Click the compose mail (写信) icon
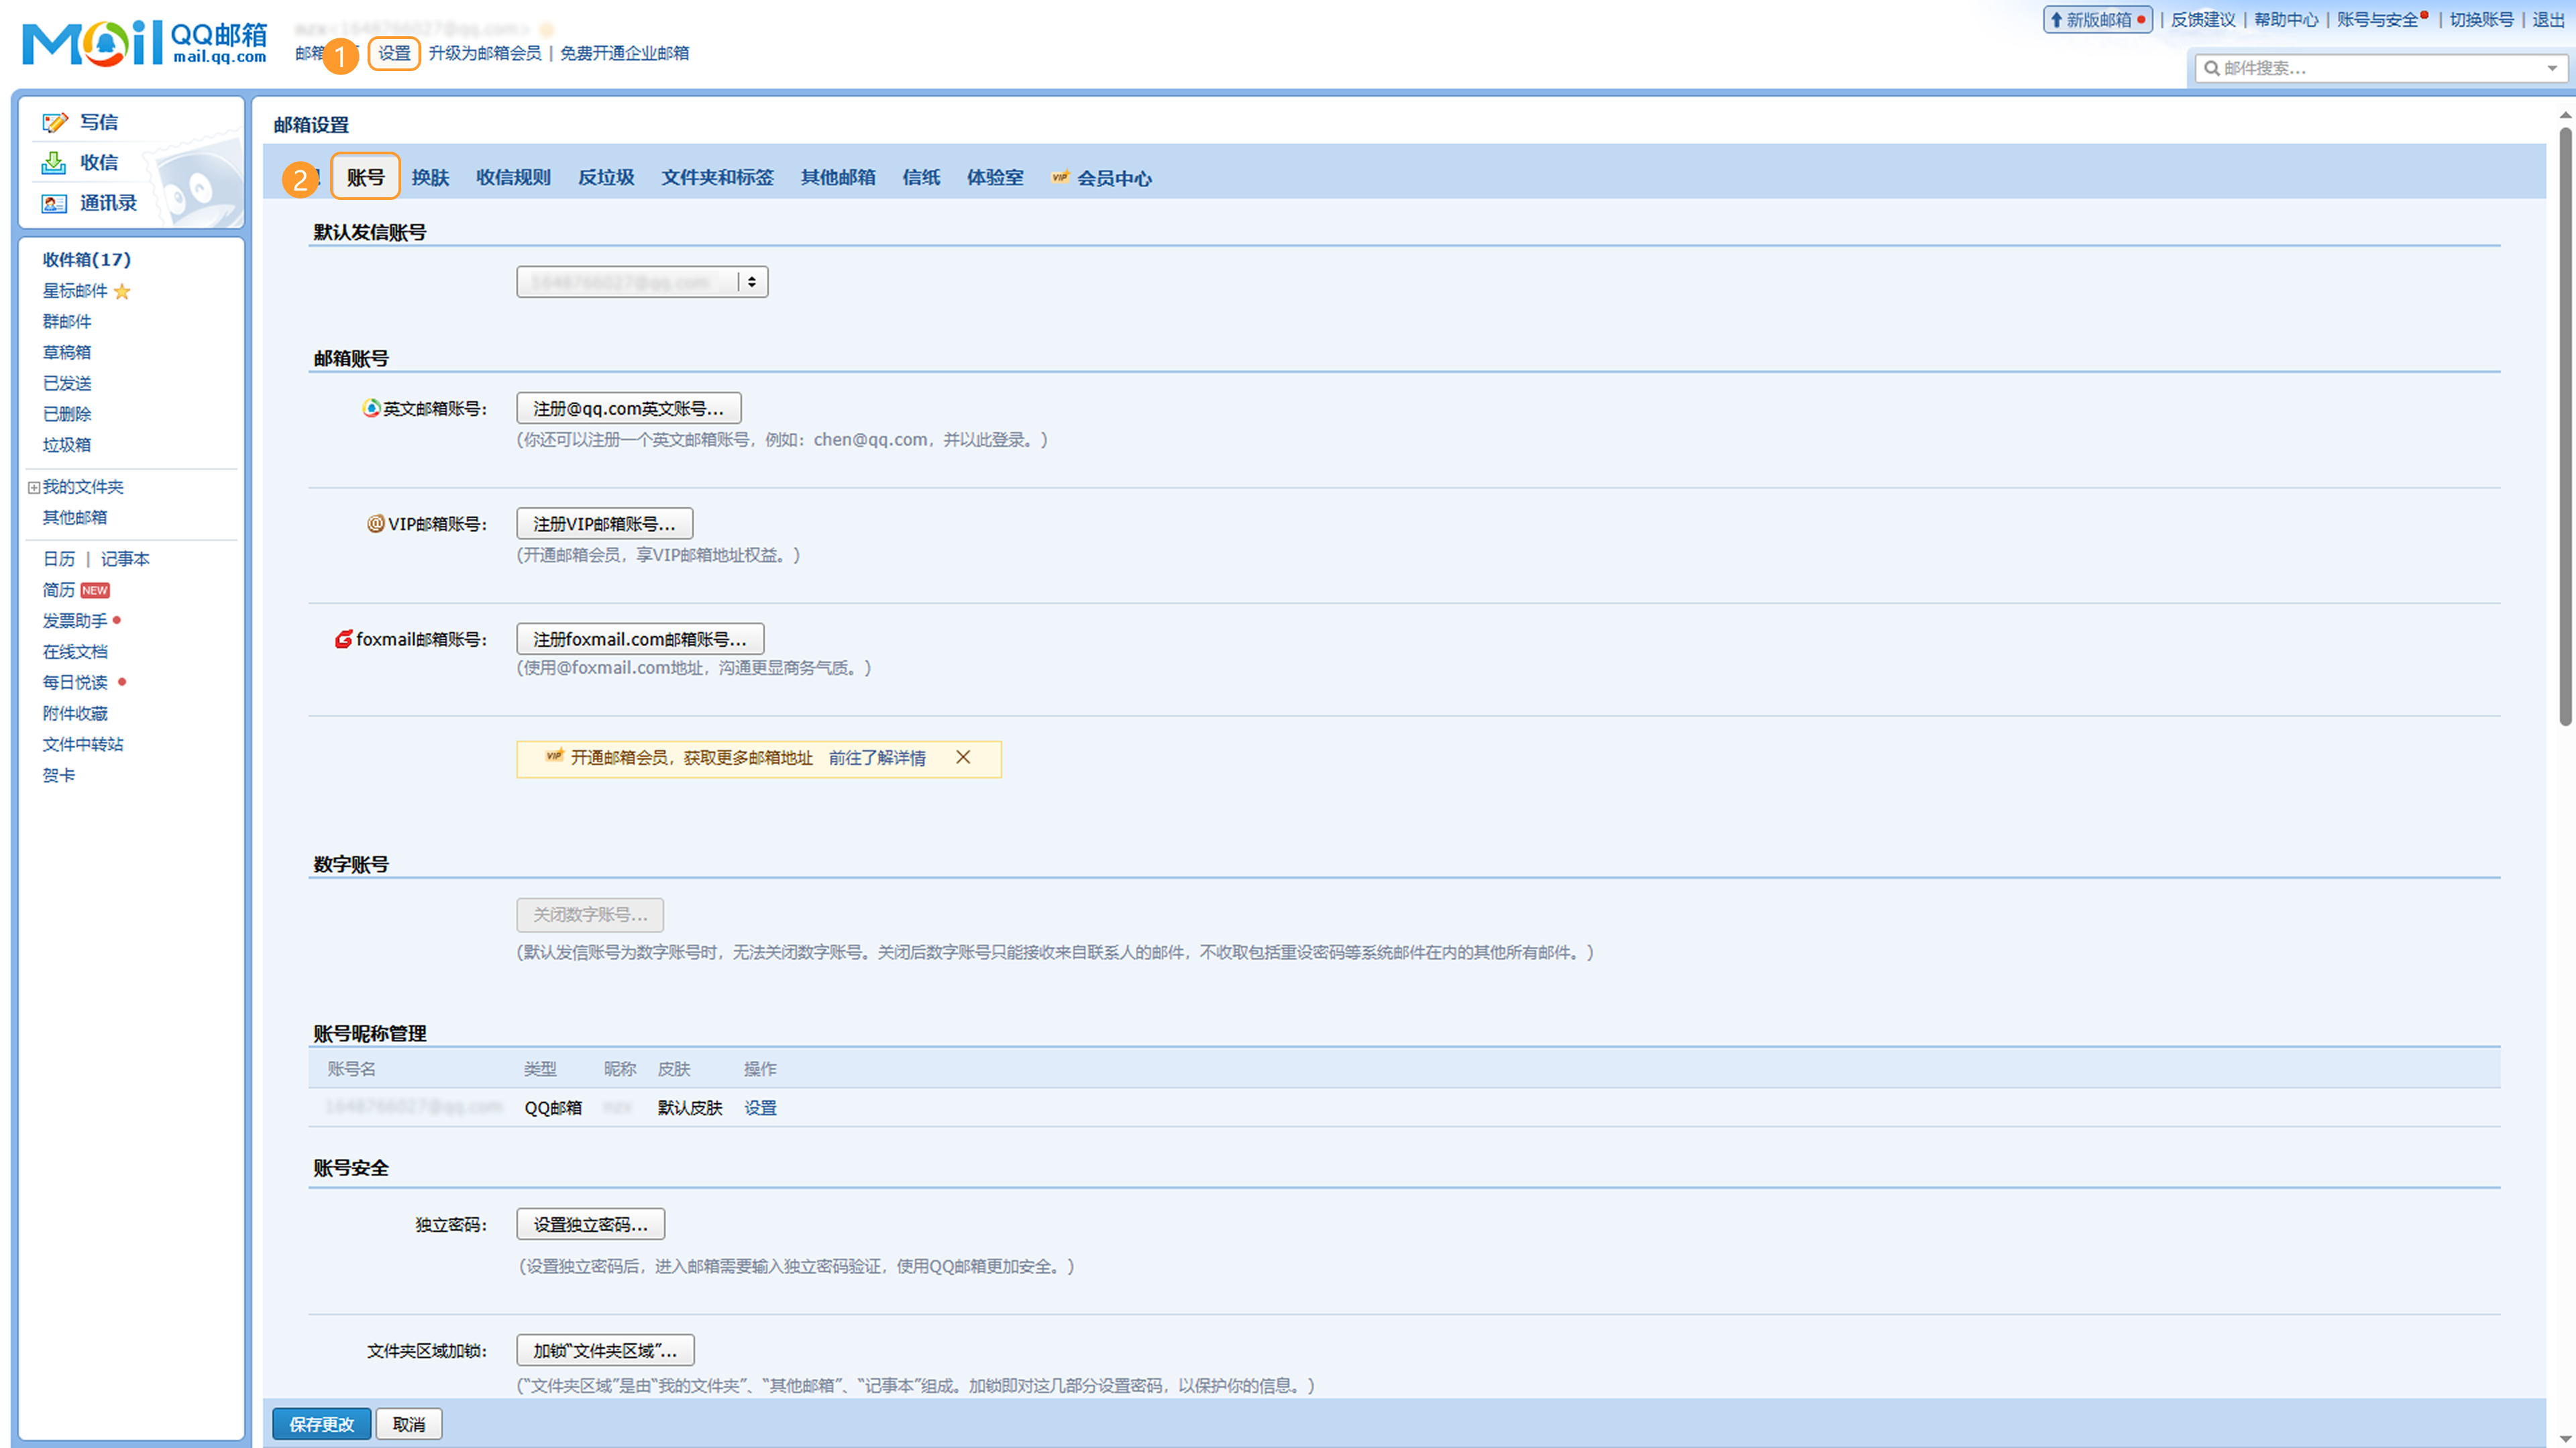2576x1448 pixels. (x=54, y=122)
